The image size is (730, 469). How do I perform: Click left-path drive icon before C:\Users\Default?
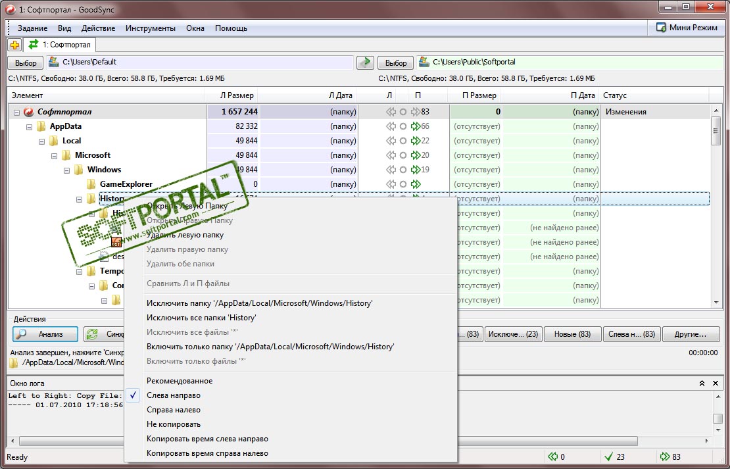click(x=54, y=62)
